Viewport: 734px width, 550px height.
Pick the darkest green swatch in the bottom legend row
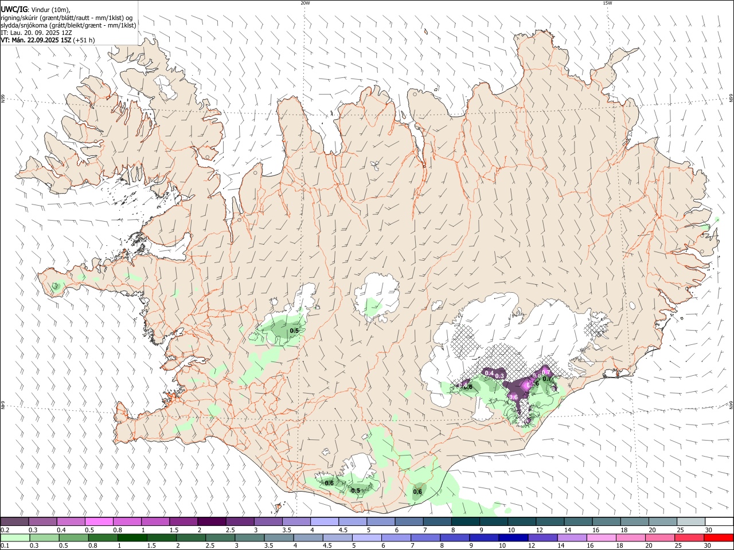[132, 538]
